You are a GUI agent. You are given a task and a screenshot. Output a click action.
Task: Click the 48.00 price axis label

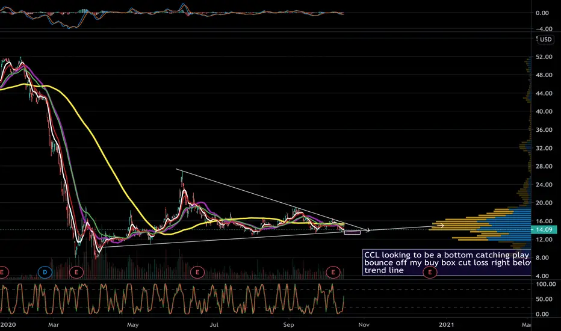click(544, 75)
